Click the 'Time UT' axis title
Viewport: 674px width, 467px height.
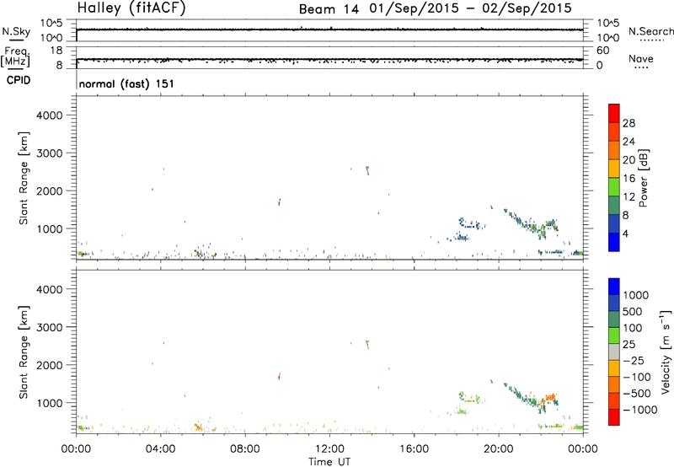tap(329, 462)
